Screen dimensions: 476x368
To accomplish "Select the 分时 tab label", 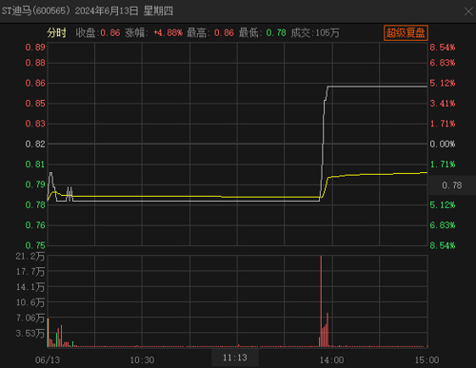I will pos(56,32).
